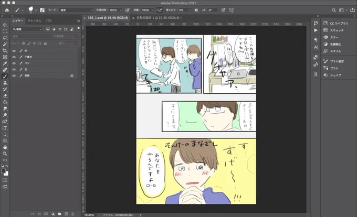Go to the Home screen icon

7,10
